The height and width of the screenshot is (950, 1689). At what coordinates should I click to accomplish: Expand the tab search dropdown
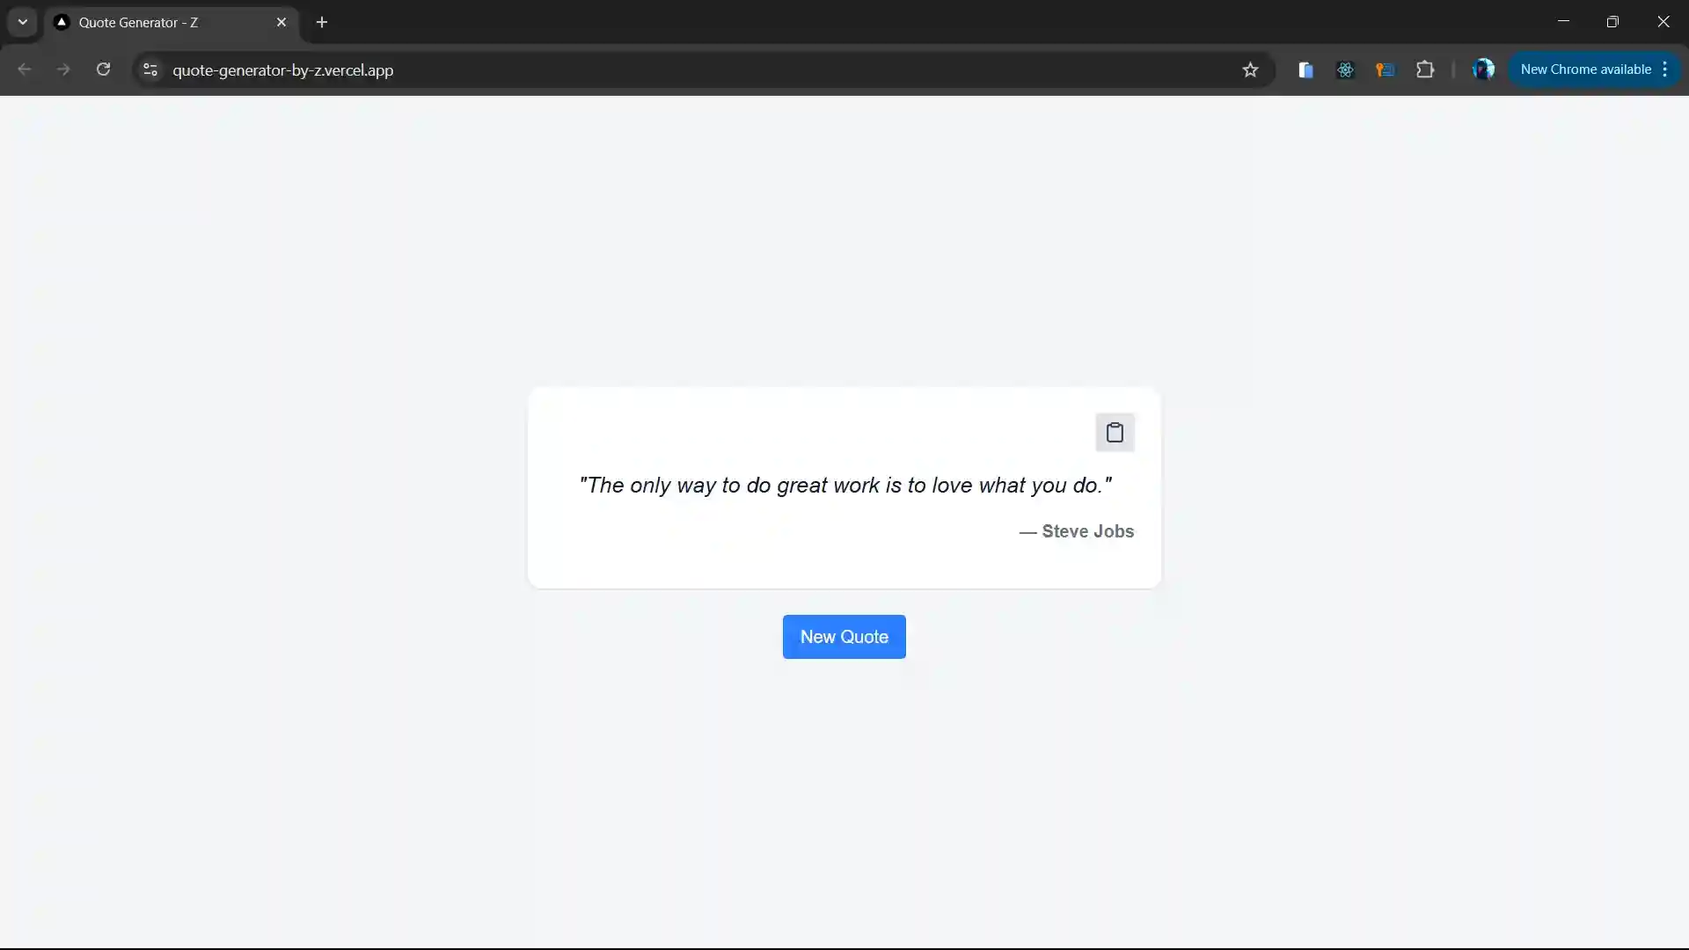coord(23,22)
